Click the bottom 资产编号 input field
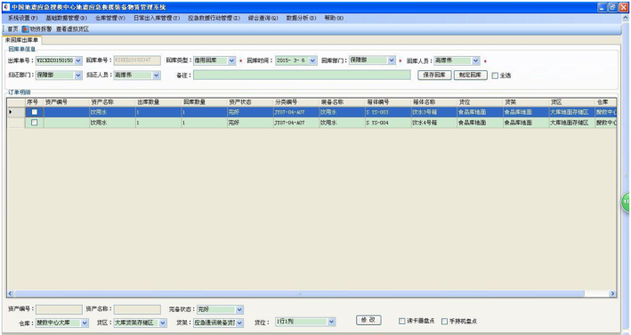This screenshot has width=631, height=335. 59,310
